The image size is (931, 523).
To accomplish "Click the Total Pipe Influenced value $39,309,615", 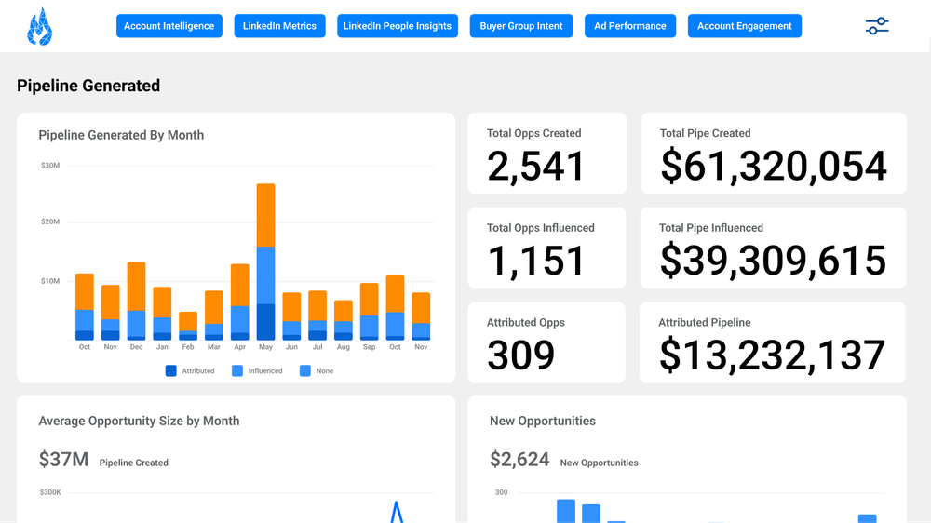I will 773,261.
